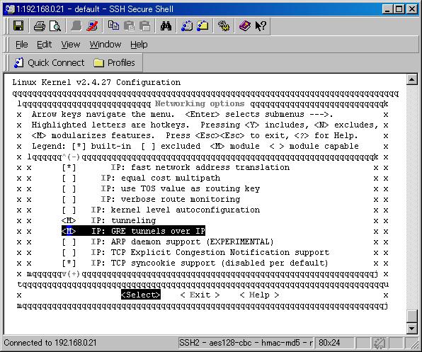
Task: Click the Save toolbar icon
Action: pos(18,26)
